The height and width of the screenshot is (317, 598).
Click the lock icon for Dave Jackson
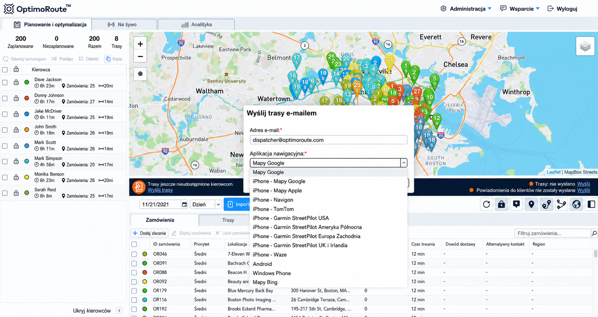click(16, 82)
